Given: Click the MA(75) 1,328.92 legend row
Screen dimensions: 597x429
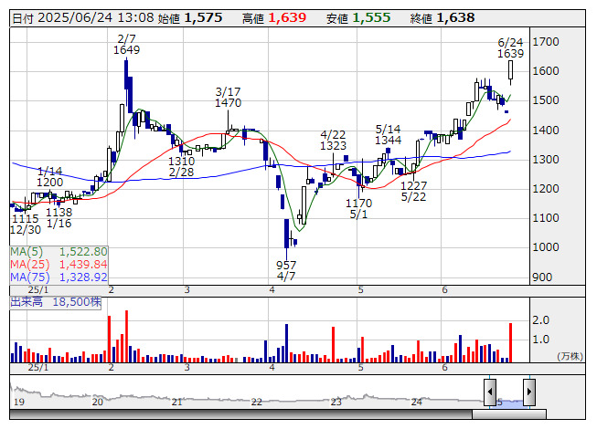Looking at the screenshot, I should 59,277.
